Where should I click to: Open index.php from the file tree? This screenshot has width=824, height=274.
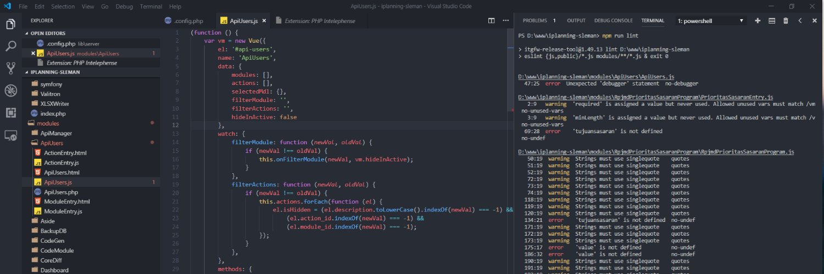[x=53, y=113]
